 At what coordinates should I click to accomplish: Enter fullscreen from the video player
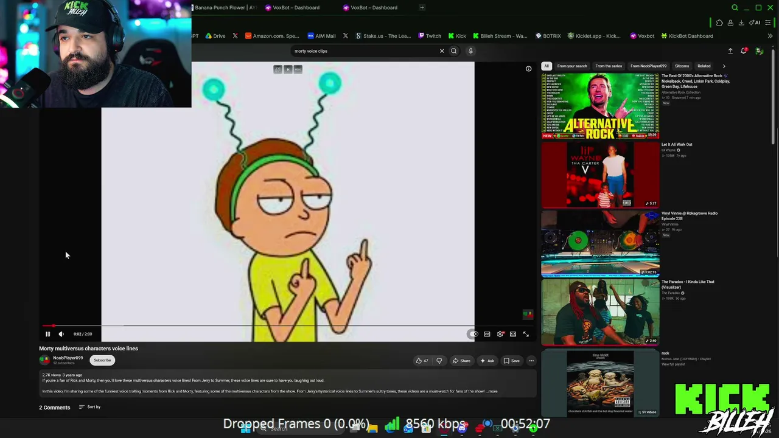pos(526,334)
